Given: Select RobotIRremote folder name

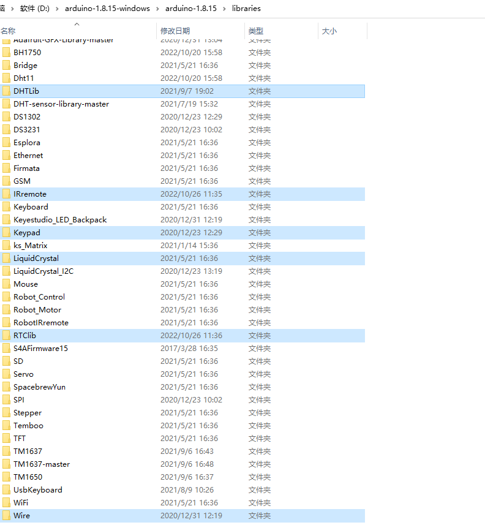Looking at the screenshot, I should coord(41,323).
